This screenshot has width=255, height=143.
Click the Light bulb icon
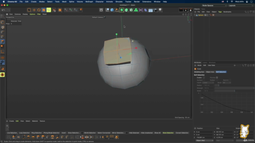[160, 10]
